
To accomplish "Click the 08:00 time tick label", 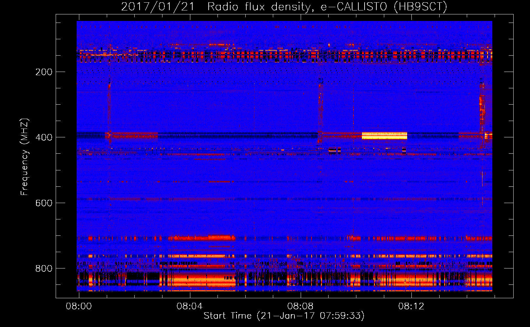I will [79, 306].
